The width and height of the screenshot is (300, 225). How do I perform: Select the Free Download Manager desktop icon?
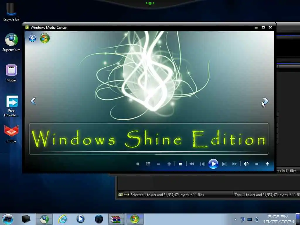click(x=11, y=106)
